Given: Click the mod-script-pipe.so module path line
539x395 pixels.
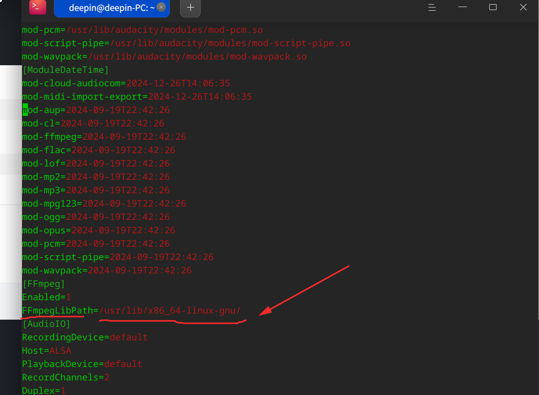Looking at the screenshot, I should point(186,43).
